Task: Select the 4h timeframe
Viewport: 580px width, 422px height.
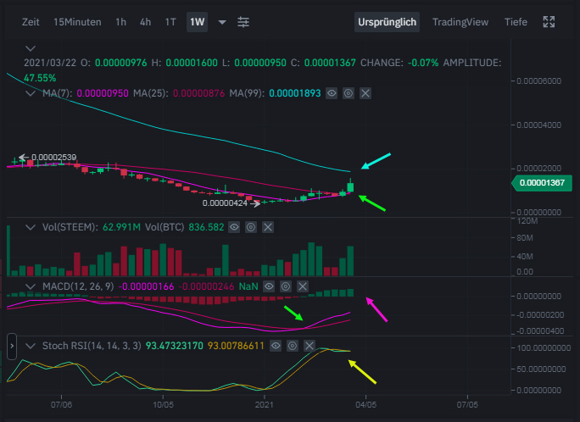Action: pyautogui.click(x=146, y=21)
